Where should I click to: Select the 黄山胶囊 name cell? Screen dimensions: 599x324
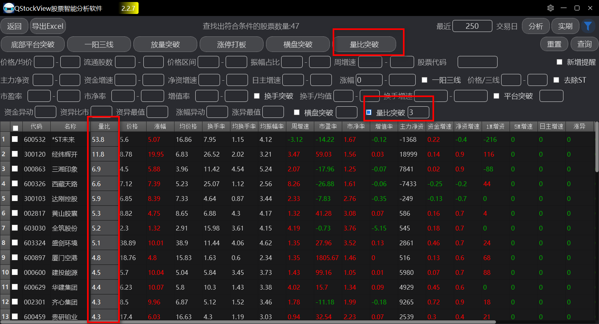tap(70, 213)
